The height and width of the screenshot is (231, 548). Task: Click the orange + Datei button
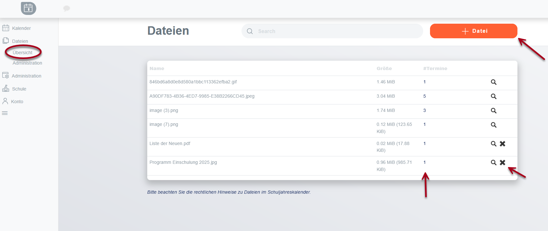[x=473, y=31]
